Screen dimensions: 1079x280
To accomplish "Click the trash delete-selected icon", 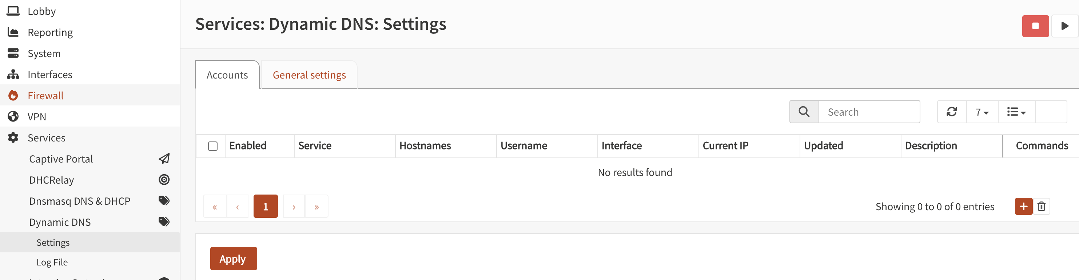I will pos(1041,206).
